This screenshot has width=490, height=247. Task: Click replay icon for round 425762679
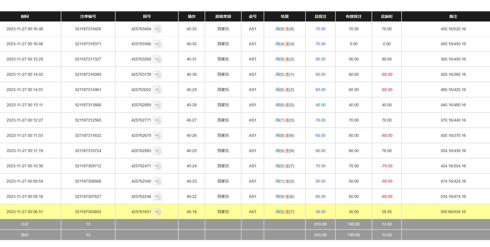coord(157,136)
